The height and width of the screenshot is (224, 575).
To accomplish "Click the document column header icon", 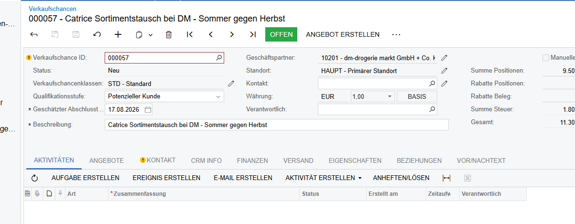I will click(48, 193).
